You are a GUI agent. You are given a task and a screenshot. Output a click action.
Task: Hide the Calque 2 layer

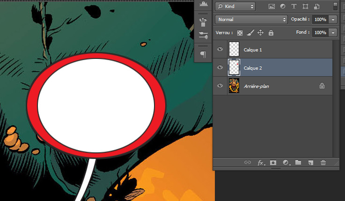coord(220,67)
